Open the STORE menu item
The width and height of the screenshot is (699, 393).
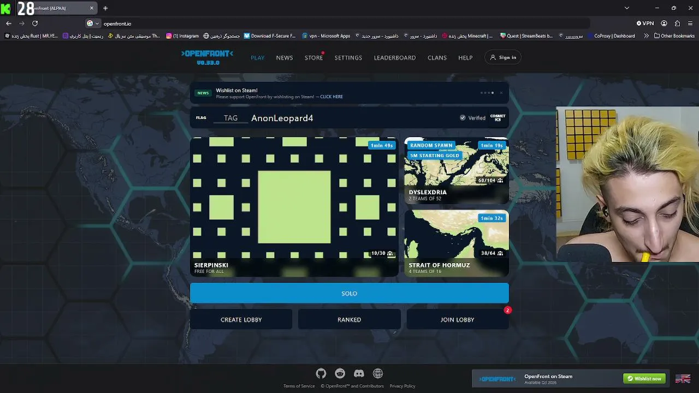pyautogui.click(x=313, y=57)
